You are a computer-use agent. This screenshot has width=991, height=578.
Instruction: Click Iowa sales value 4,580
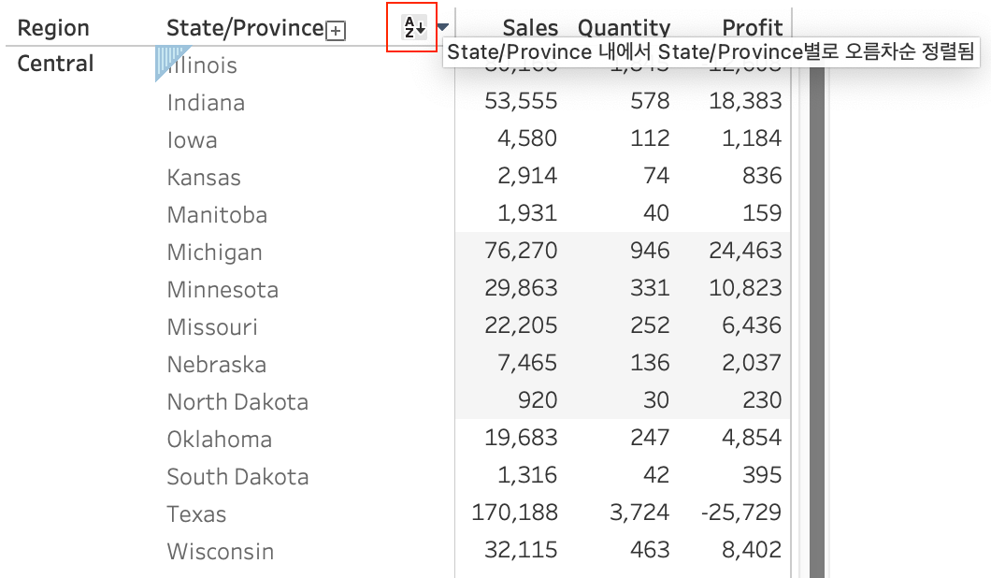[x=527, y=138]
